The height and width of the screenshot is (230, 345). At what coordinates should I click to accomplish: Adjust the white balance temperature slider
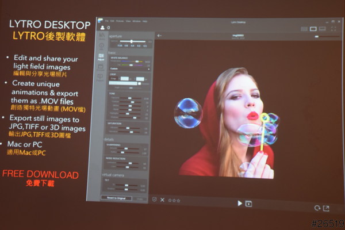(132, 62)
